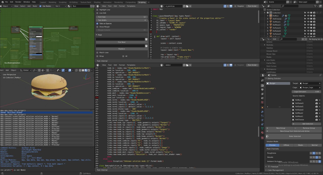Enable Highlight Line checkbox
The image size is (323, 175).
pos(97,10)
